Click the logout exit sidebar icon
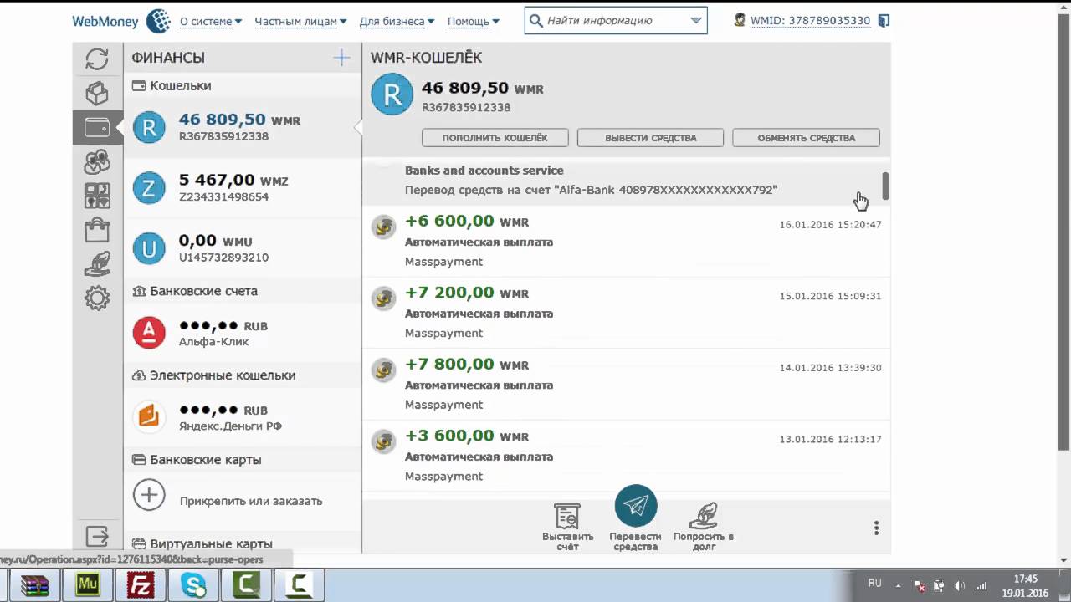This screenshot has width=1071, height=602. (97, 535)
